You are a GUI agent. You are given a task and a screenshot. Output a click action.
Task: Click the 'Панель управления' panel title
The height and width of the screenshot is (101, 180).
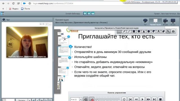(117, 93)
